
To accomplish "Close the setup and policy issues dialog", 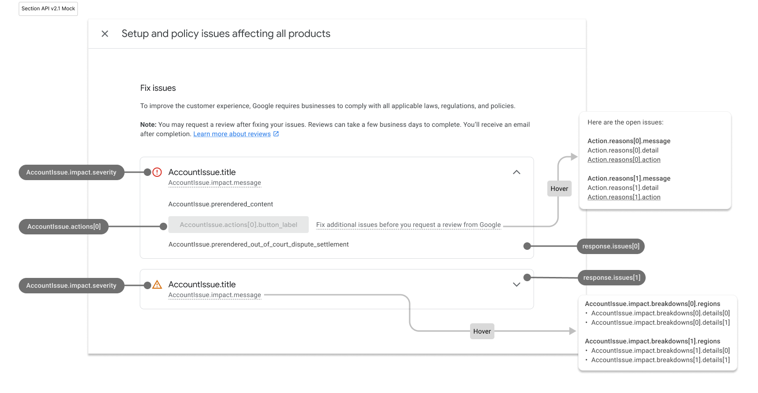I will pos(105,34).
